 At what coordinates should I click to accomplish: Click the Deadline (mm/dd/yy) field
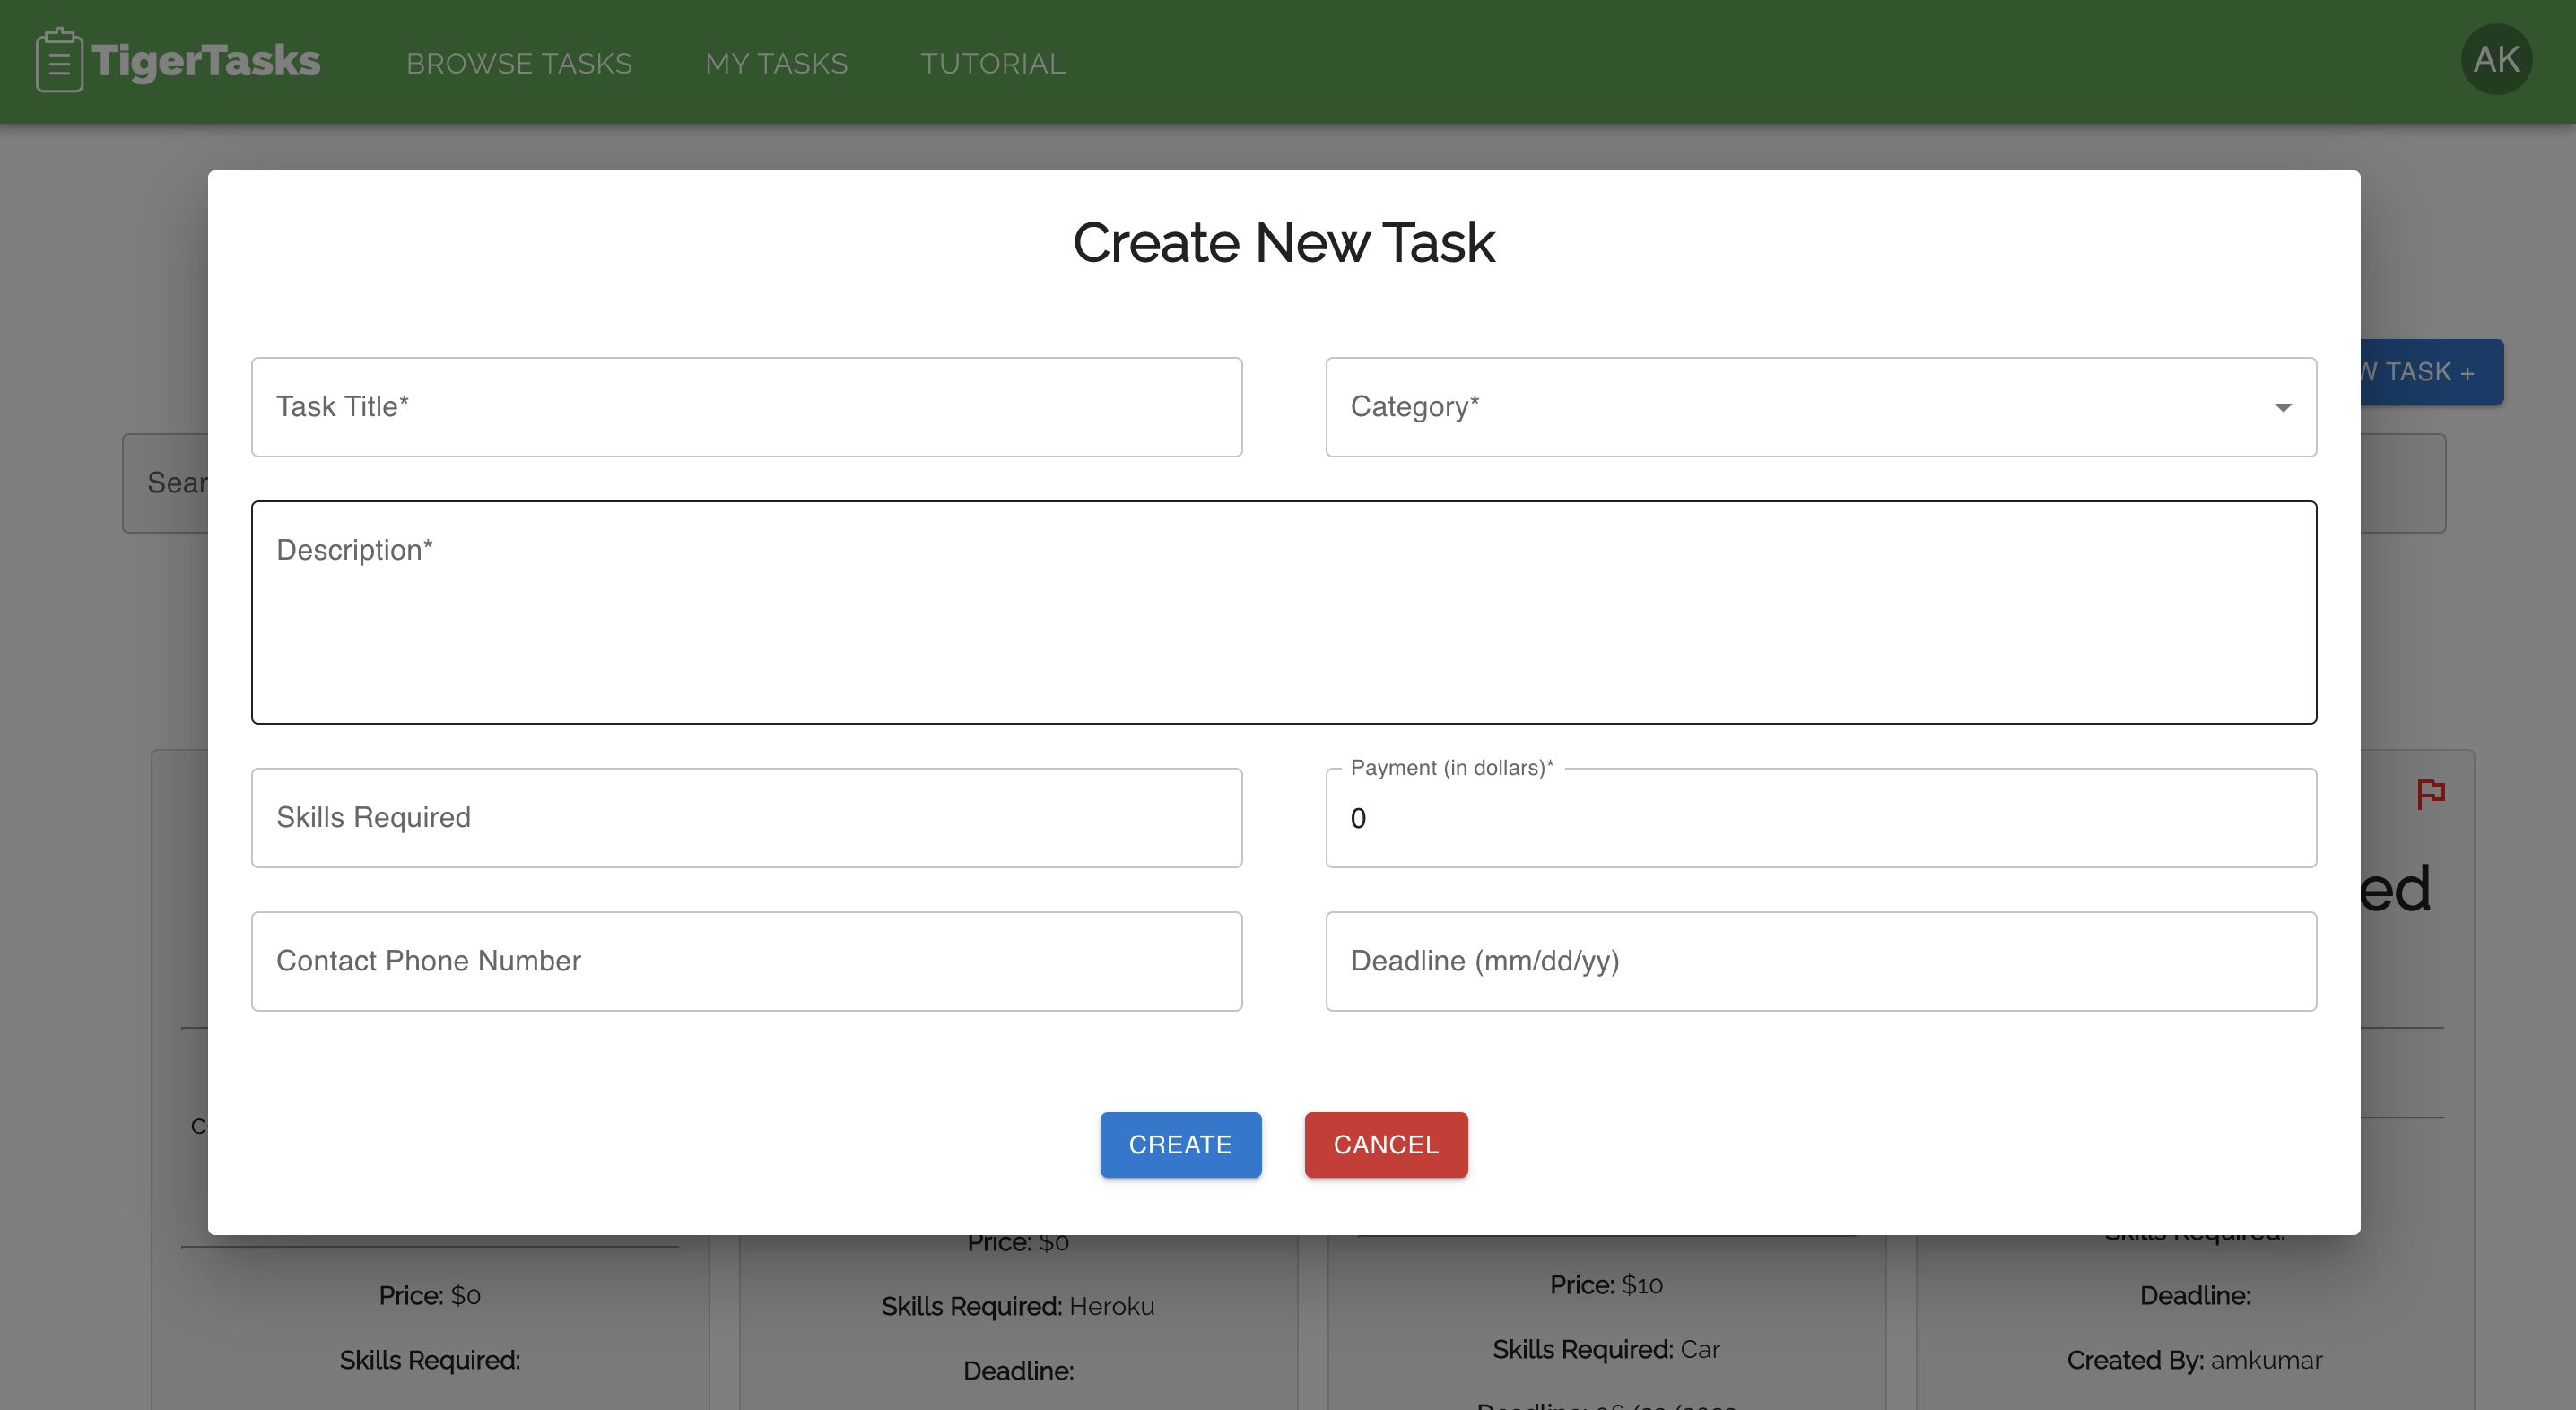pos(1820,961)
